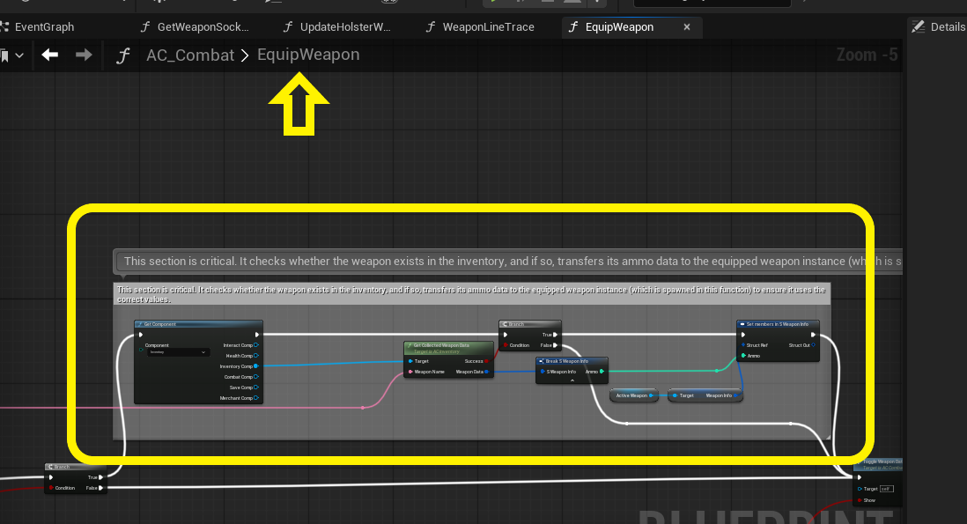This screenshot has height=524, width=967.
Task: Click the comment box resize corner handle
Action: [828, 437]
